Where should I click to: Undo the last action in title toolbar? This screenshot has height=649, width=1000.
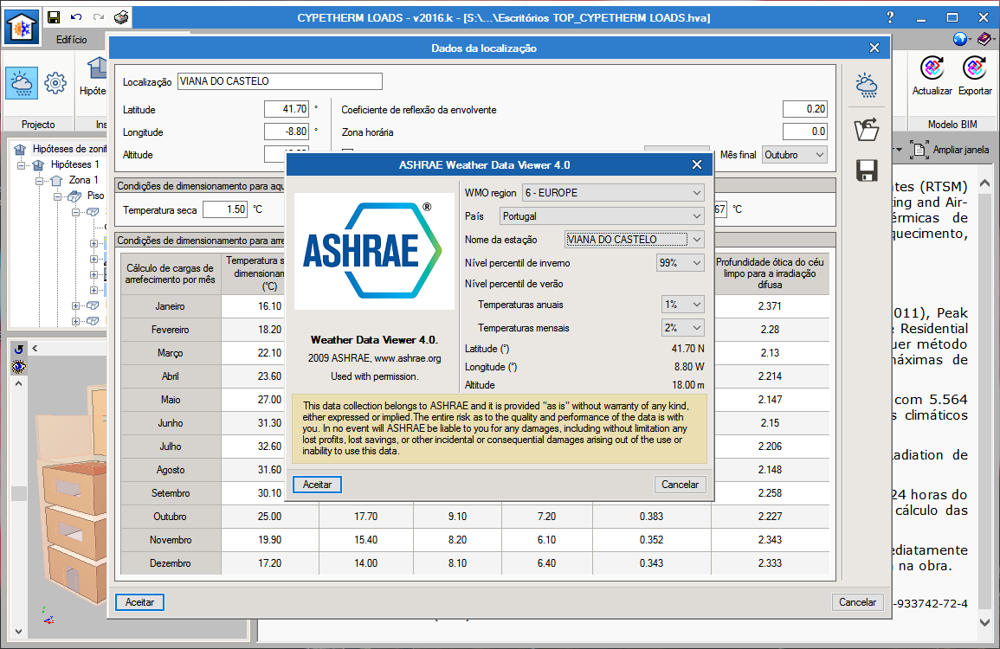(x=76, y=17)
